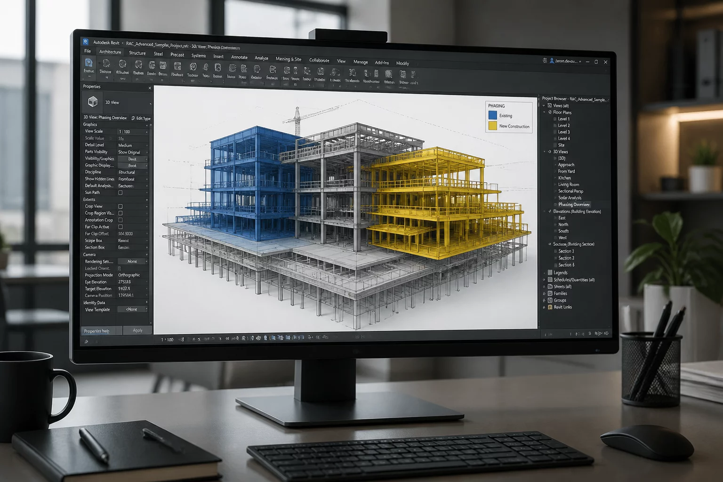Enable the Sun Path checkbox
The height and width of the screenshot is (482, 723).
pyautogui.click(x=120, y=193)
